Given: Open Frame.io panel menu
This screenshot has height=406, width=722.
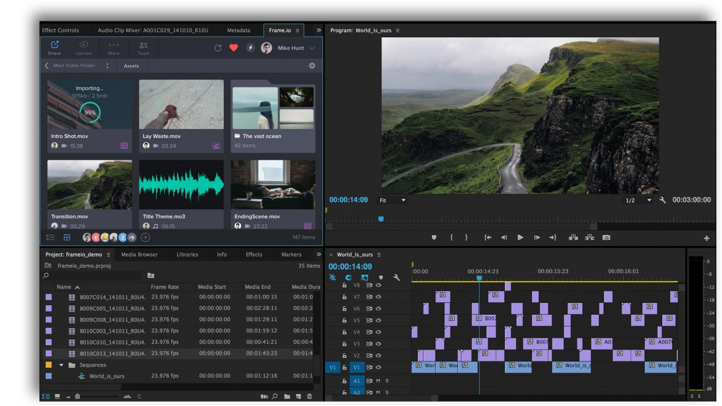Looking at the screenshot, I should [x=298, y=30].
